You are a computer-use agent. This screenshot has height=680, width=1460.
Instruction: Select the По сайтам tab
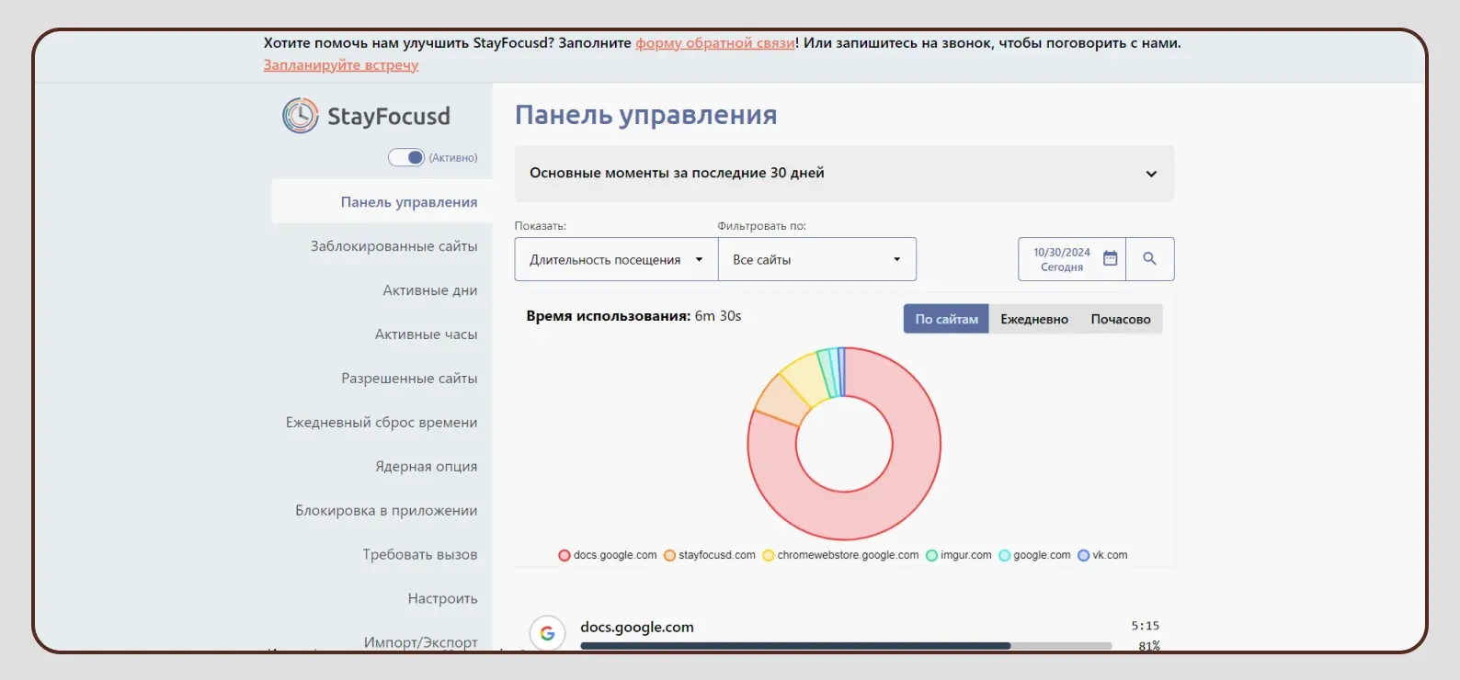[x=946, y=319]
